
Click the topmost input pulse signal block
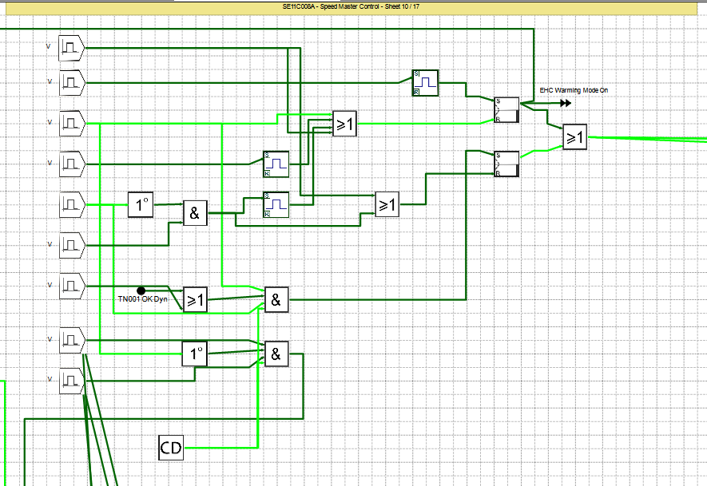tap(71, 48)
